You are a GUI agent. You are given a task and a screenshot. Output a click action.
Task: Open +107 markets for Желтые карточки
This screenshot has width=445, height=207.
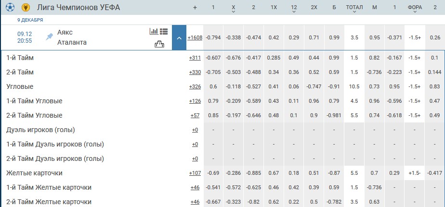195,173
